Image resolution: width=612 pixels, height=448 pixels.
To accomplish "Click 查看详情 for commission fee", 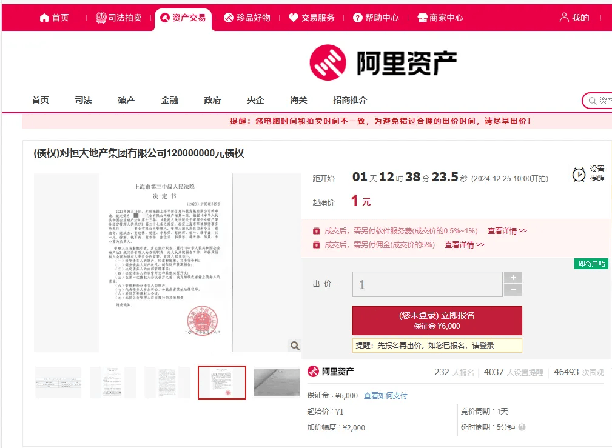I will 464,245.
